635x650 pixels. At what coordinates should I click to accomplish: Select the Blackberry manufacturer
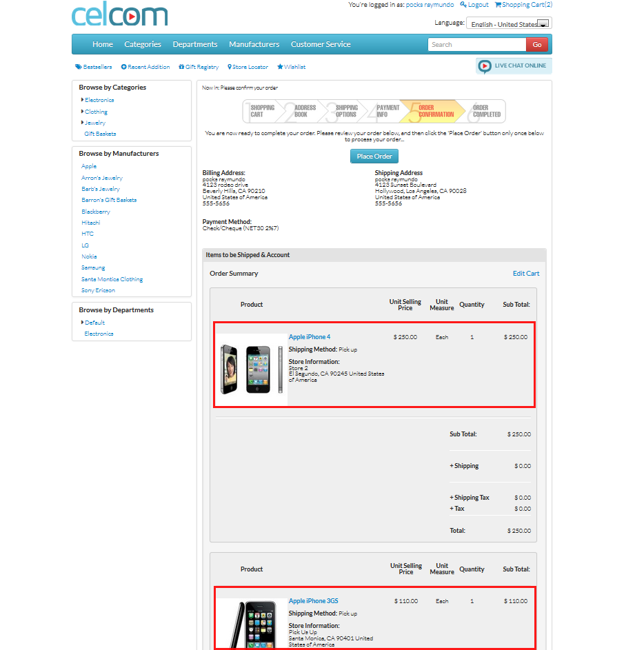pyautogui.click(x=96, y=212)
